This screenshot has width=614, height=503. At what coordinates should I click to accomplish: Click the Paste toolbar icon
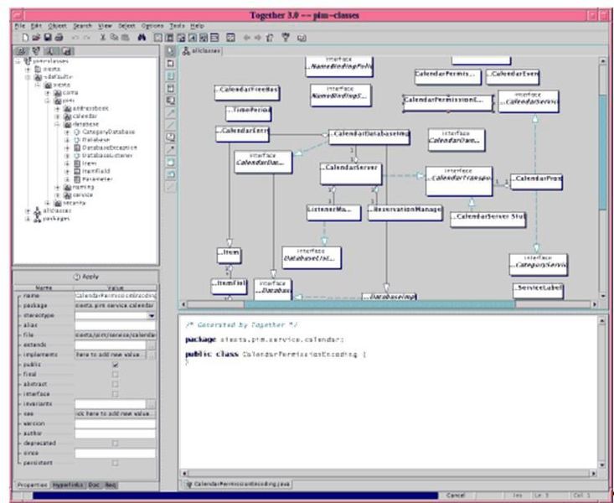coord(126,38)
